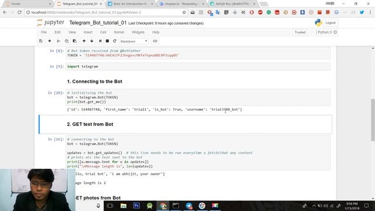Open the Edit menu

(57, 32)
